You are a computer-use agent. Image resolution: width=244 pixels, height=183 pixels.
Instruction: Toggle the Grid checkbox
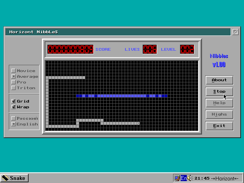click(x=14, y=101)
